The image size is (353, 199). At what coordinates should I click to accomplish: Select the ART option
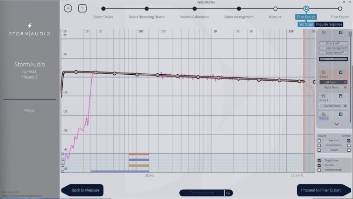click(333, 59)
